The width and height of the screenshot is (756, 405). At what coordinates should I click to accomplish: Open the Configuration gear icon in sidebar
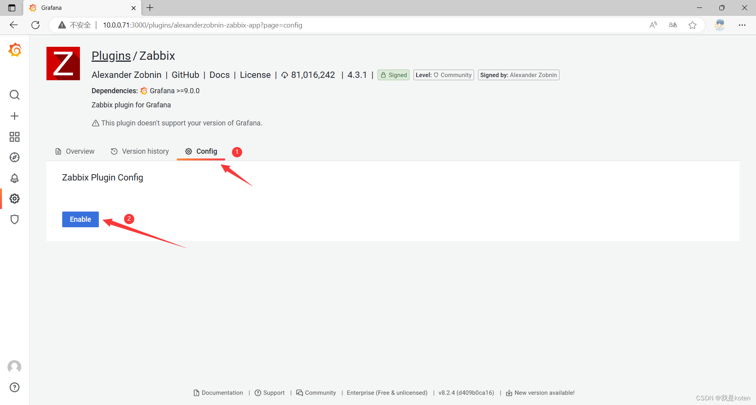(x=15, y=199)
